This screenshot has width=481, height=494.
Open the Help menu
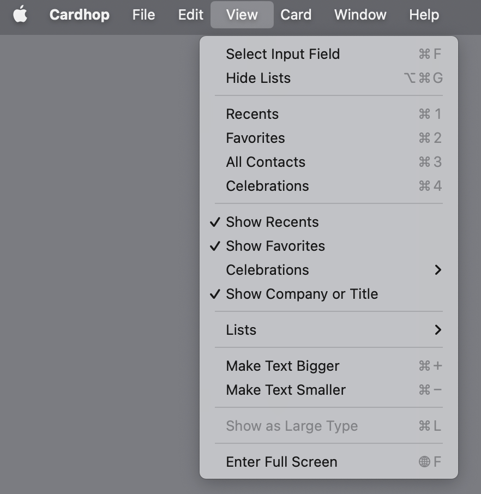424,15
